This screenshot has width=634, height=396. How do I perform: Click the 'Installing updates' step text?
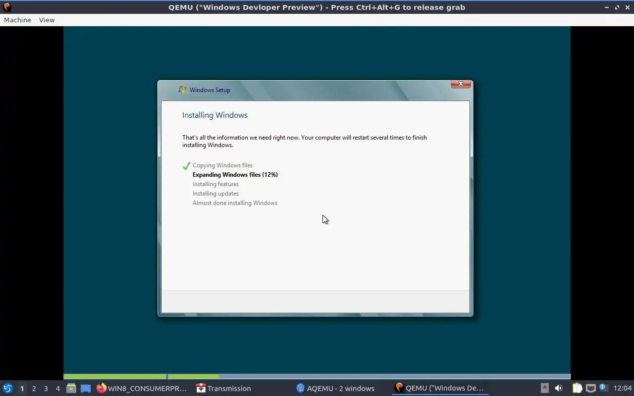point(215,194)
